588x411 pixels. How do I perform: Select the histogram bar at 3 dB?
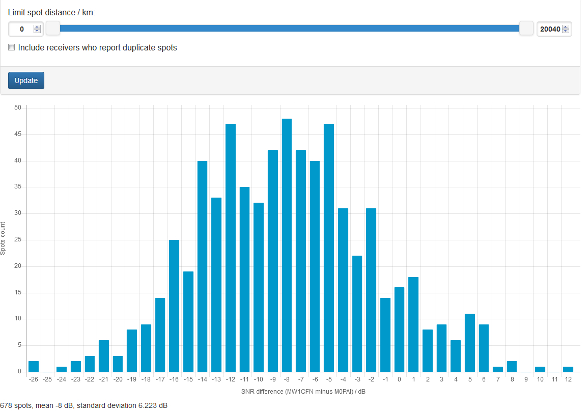click(442, 348)
